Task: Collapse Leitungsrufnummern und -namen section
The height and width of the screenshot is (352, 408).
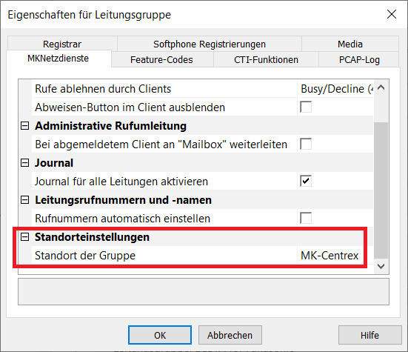Action: pos(25,200)
